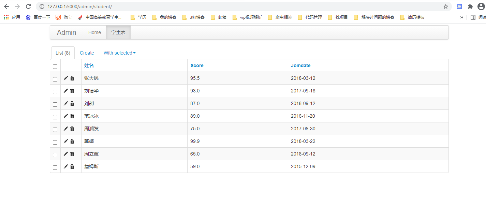The image size is (486, 207).
Task: Open the browser extensions puzzle icon
Action: point(470,6)
